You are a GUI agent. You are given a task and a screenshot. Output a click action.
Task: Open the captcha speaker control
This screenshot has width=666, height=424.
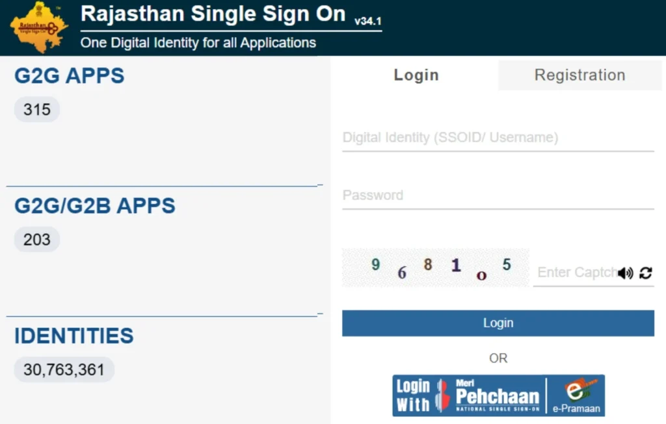click(626, 273)
